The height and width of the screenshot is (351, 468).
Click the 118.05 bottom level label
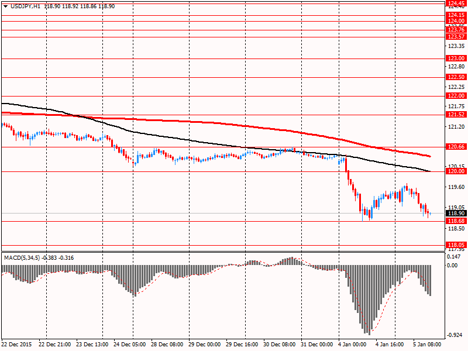[x=455, y=245]
